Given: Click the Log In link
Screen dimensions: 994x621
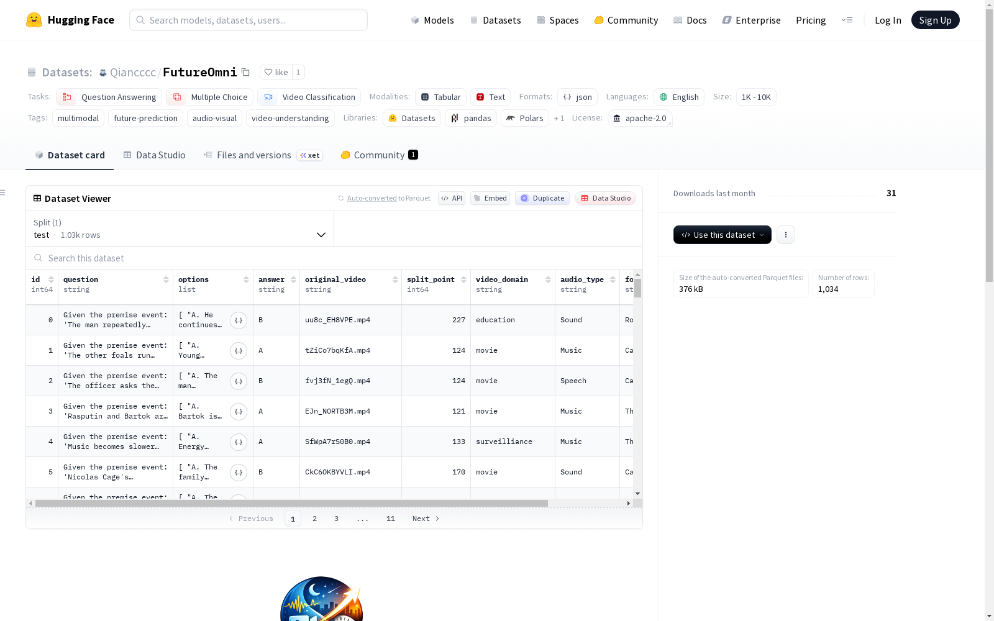Looking at the screenshot, I should (x=888, y=20).
